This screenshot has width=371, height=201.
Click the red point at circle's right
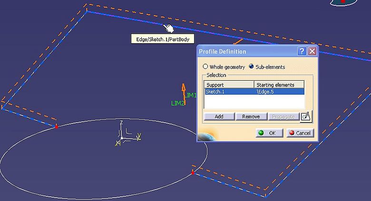(x=193, y=173)
